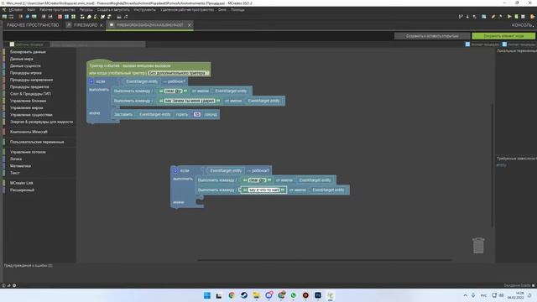The width and height of the screenshot is (537, 302).
Task: Open the gear mutator on the lower 'если' block
Action: point(175,170)
